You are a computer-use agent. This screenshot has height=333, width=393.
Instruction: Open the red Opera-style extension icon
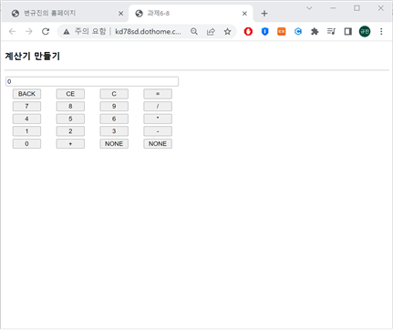[248, 31]
